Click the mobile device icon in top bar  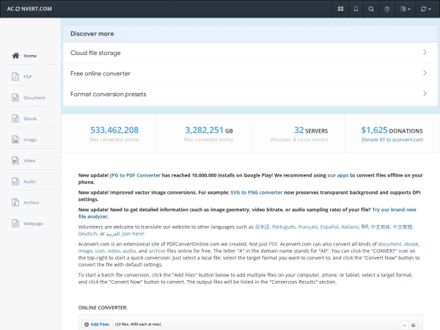356,9
